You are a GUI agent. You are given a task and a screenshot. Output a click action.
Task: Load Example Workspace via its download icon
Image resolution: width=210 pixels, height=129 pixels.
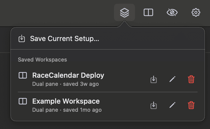[x=153, y=105]
